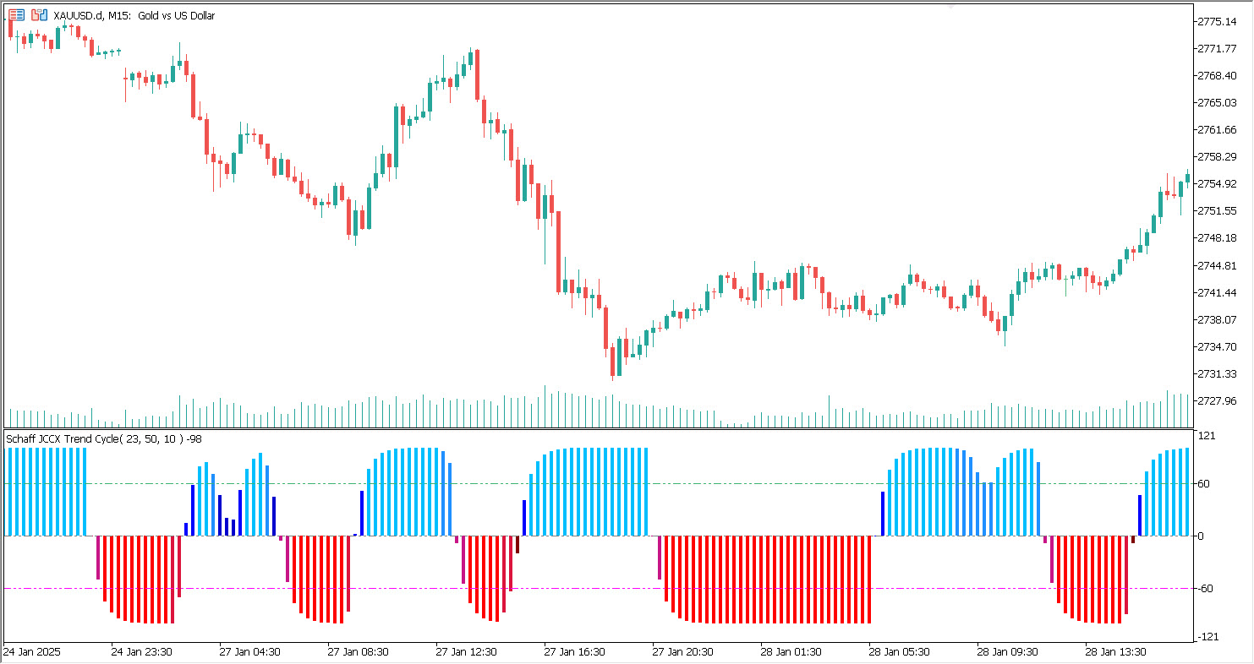Select the Schaff JCCX Trend Cycle indicator label
Image resolution: width=1254 pixels, height=664 pixels.
tap(104, 438)
